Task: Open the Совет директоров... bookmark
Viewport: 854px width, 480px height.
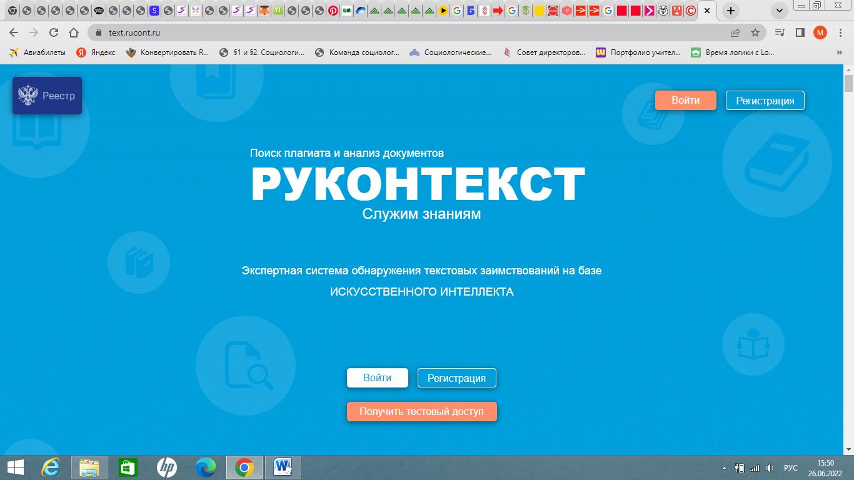Action: [544, 52]
